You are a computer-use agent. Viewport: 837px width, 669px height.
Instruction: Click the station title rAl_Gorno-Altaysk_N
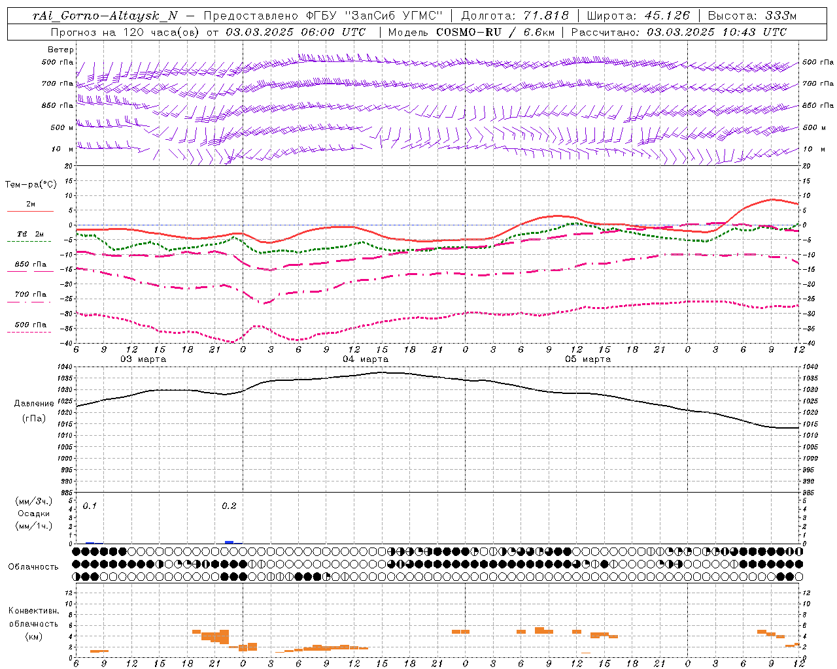[x=105, y=16]
